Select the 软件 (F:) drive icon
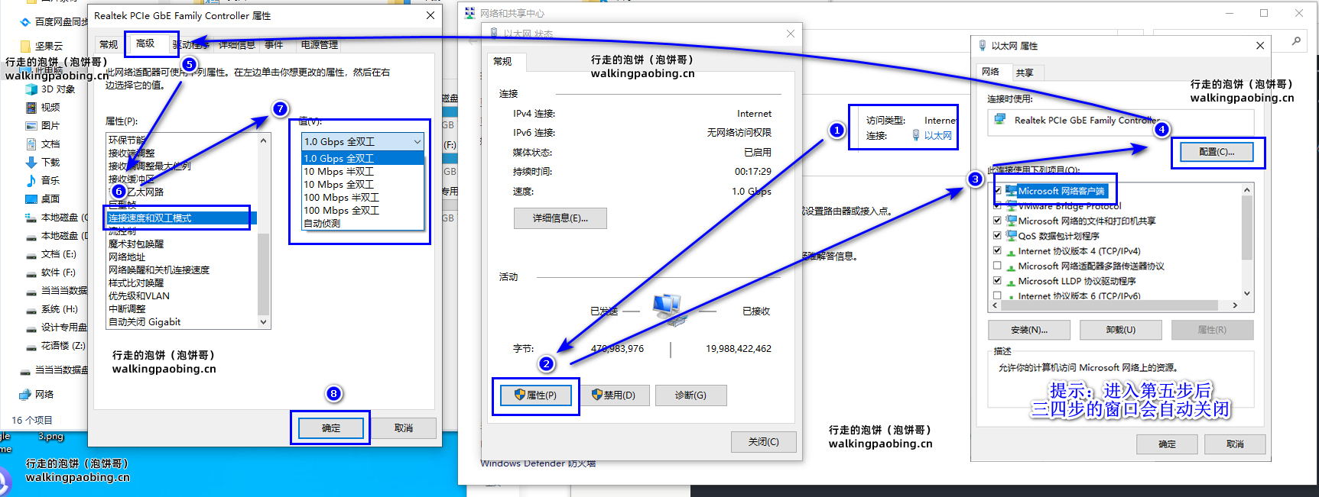 [x=31, y=273]
